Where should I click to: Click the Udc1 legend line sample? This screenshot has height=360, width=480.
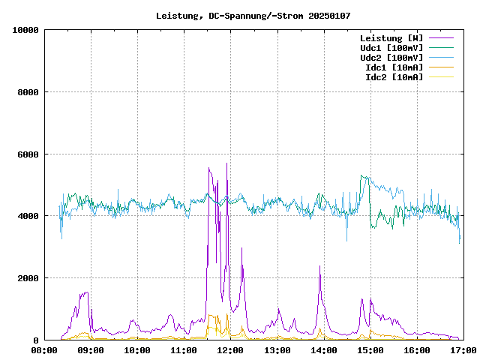tap(442, 48)
